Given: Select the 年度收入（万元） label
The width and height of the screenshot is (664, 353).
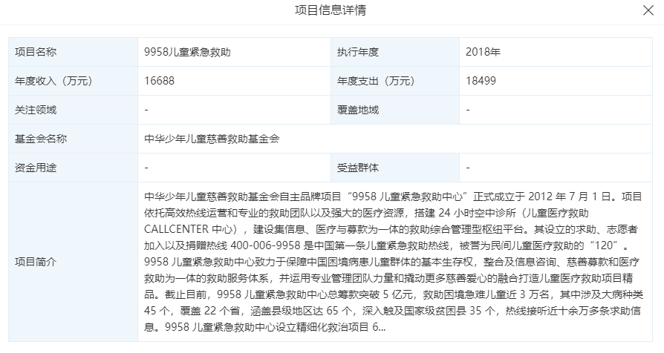Looking at the screenshot, I should tap(53, 81).
